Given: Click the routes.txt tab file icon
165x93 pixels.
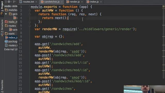Looking at the screenshot, I should tap(21, 2).
